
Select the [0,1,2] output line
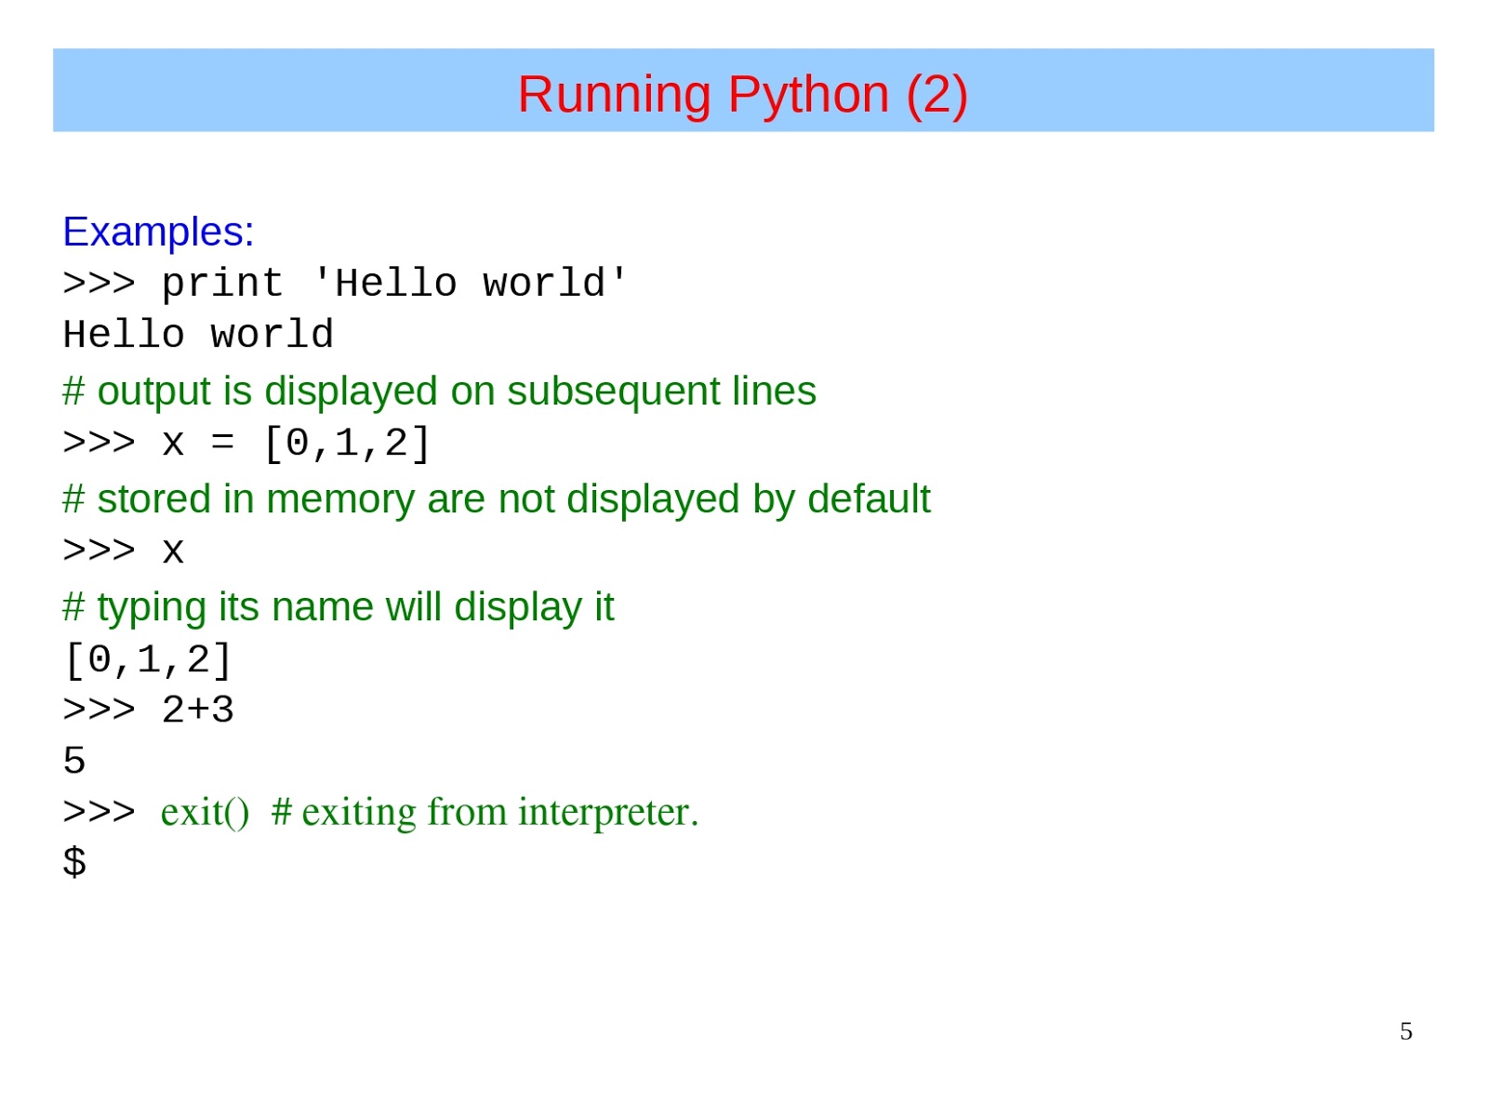[x=147, y=658]
